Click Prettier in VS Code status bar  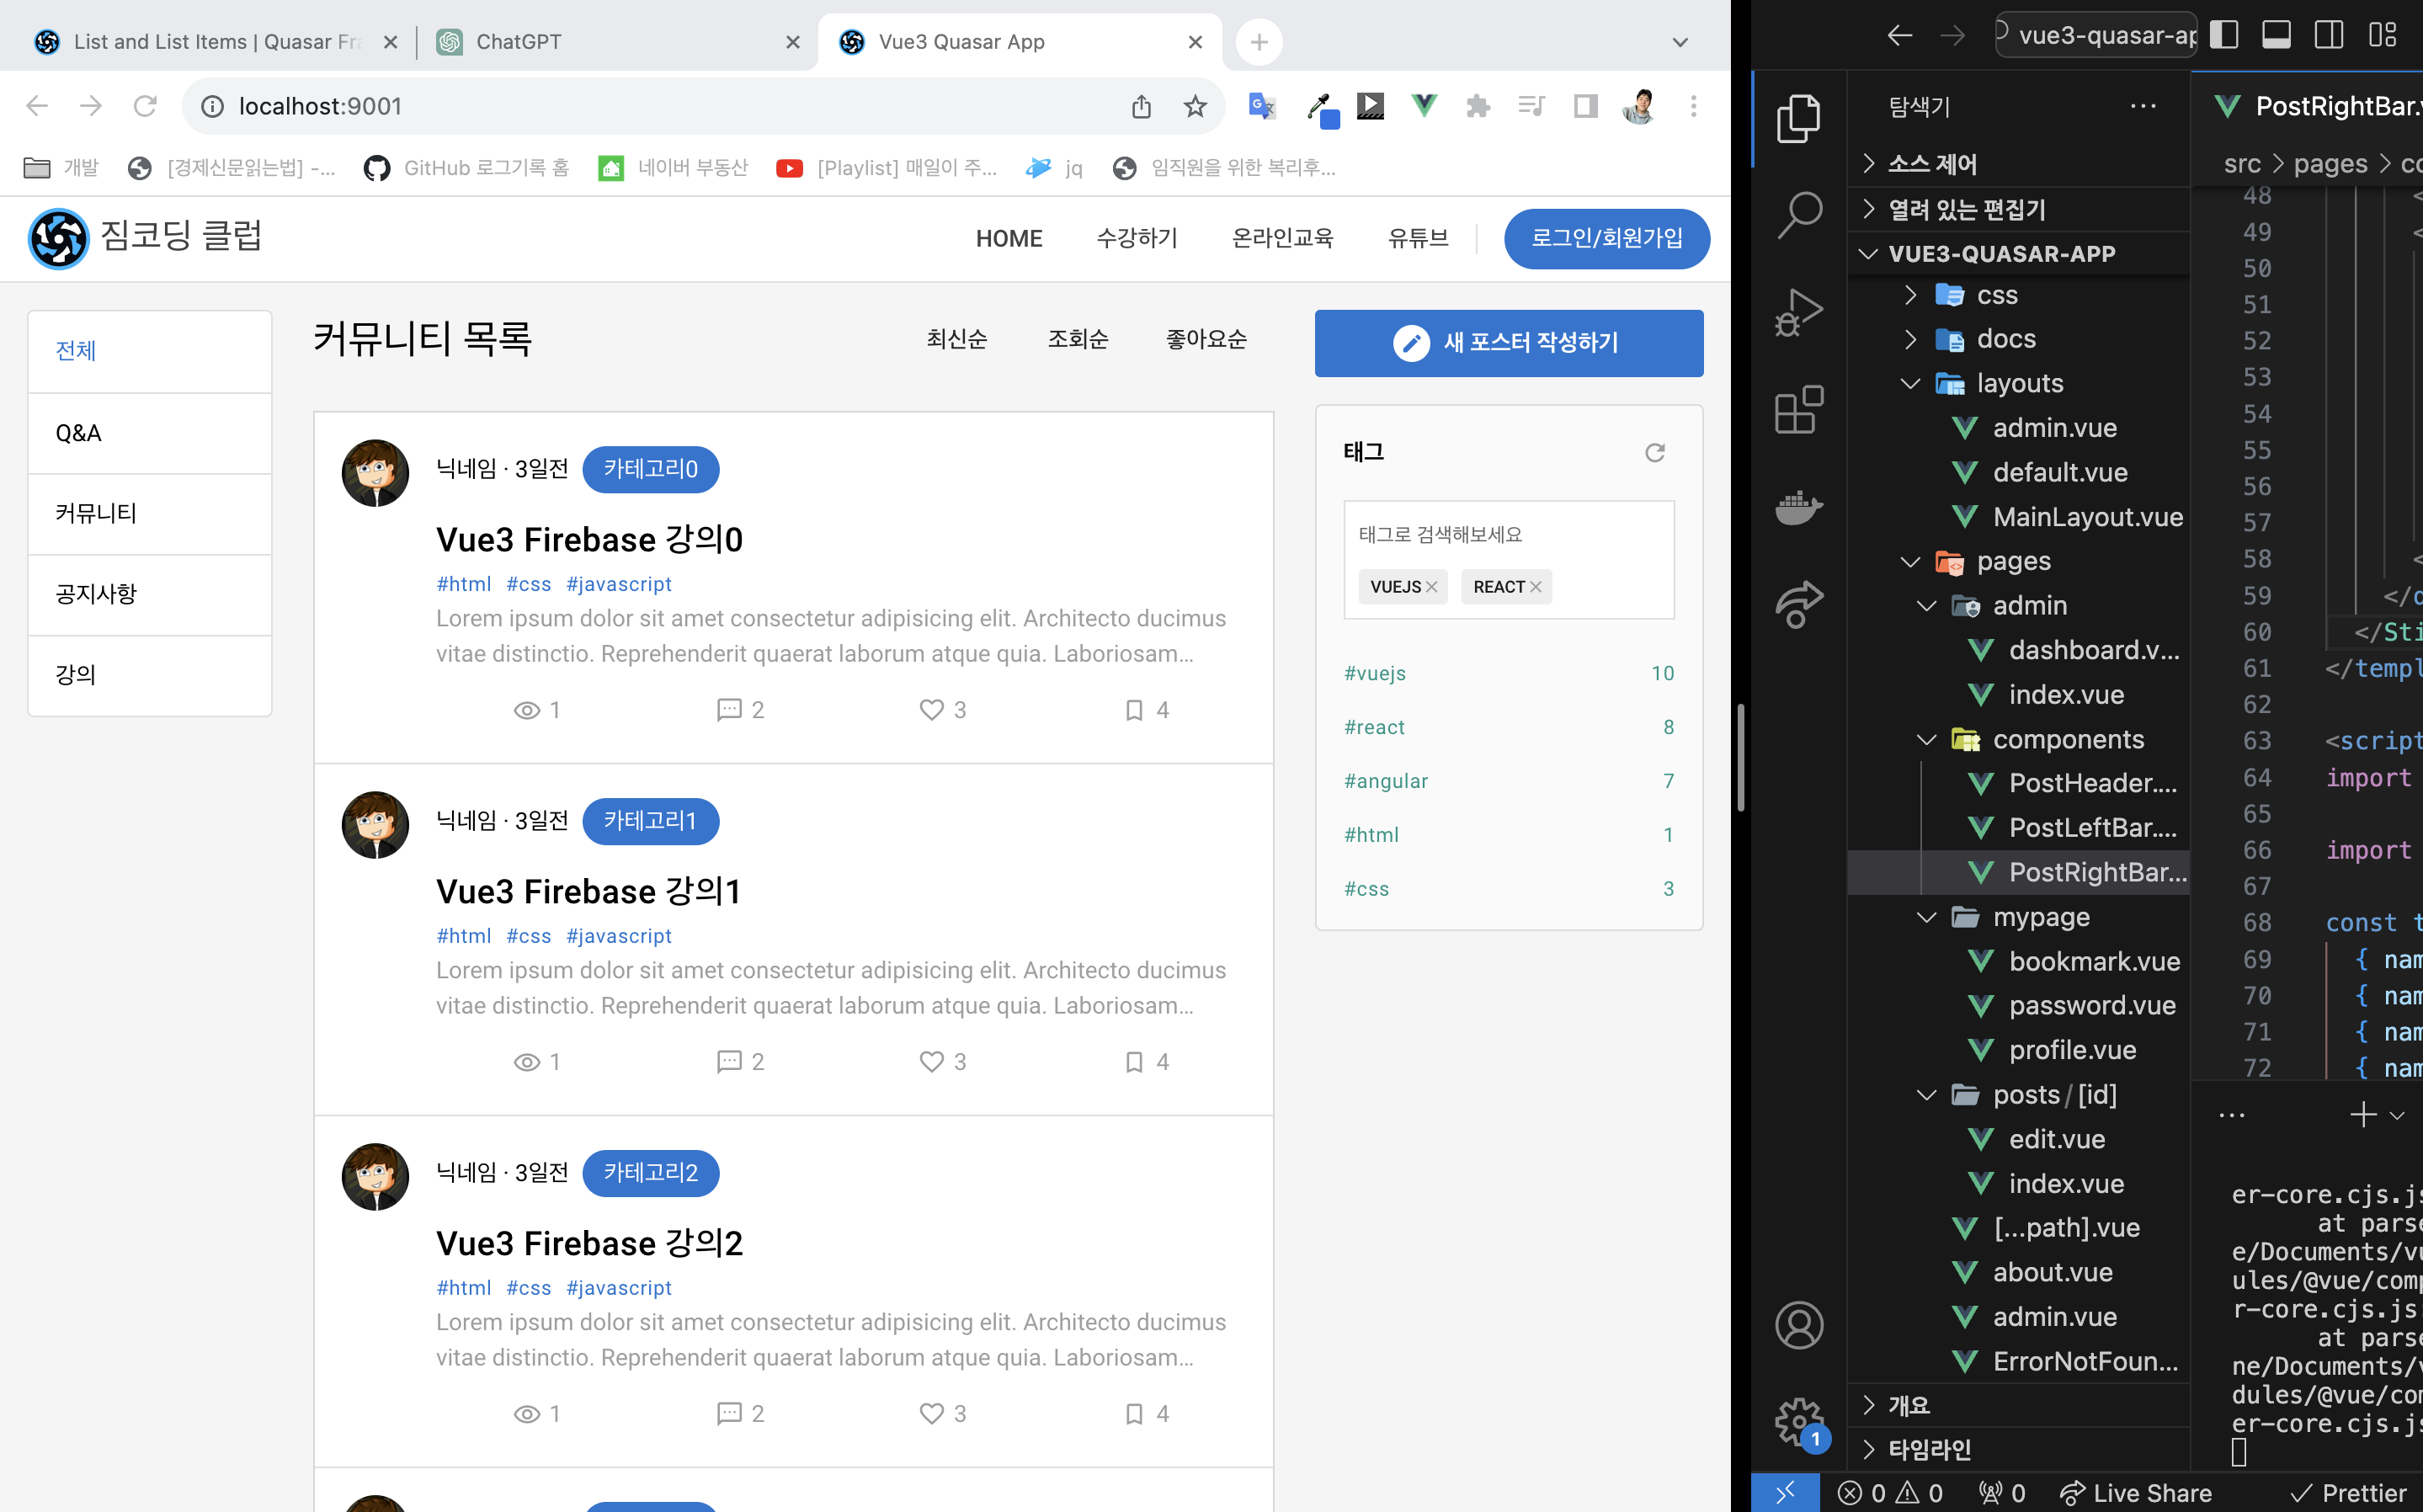(2348, 1493)
